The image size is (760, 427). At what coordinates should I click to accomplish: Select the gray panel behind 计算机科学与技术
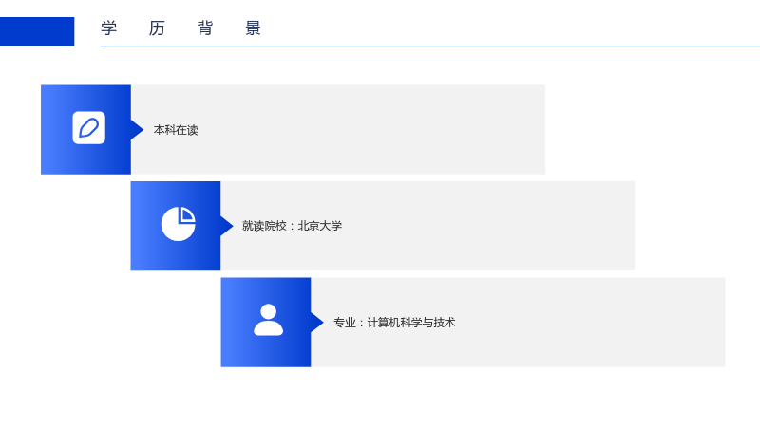(518, 323)
